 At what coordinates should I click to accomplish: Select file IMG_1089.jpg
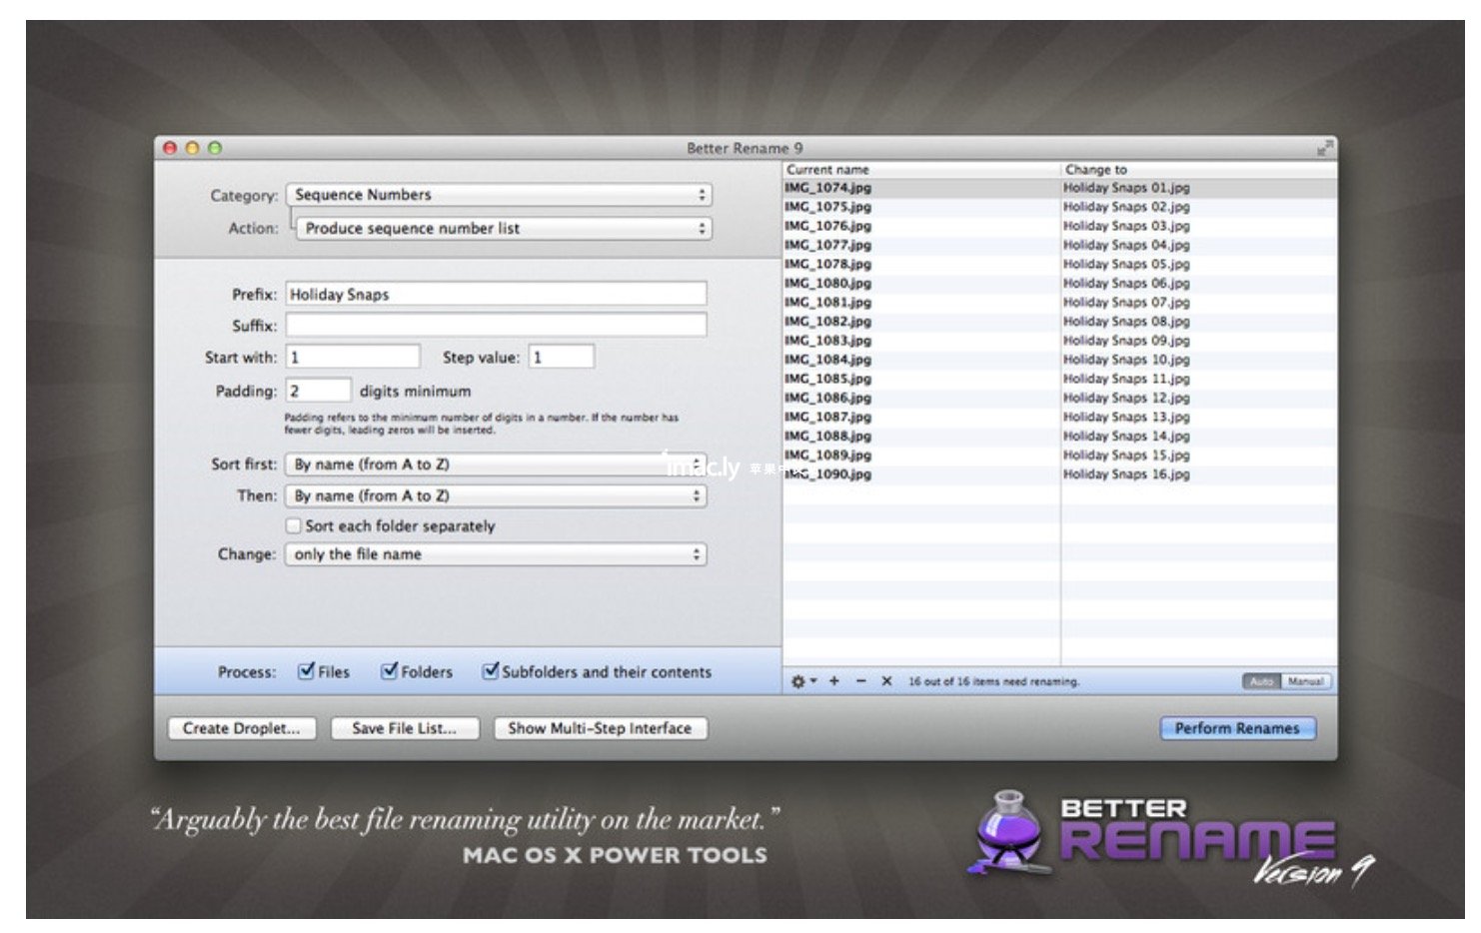coord(827,455)
